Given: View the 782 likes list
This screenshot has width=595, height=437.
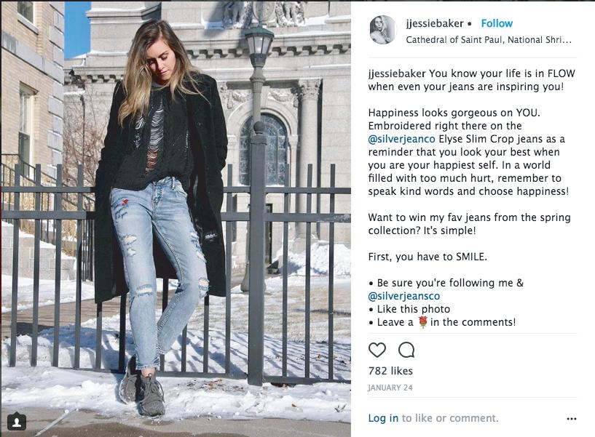Looking at the screenshot, I should 390,371.
